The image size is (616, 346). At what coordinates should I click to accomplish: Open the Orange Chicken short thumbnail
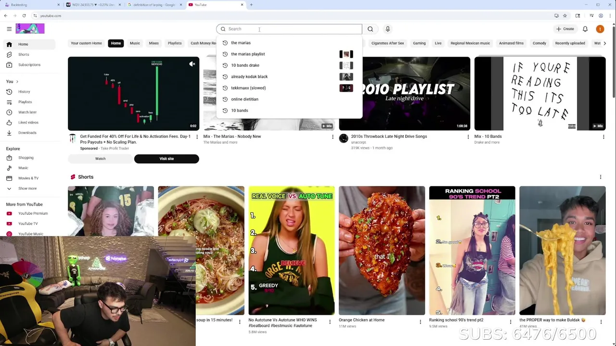click(x=382, y=250)
